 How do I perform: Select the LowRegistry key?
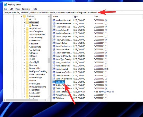coord(35,93)
